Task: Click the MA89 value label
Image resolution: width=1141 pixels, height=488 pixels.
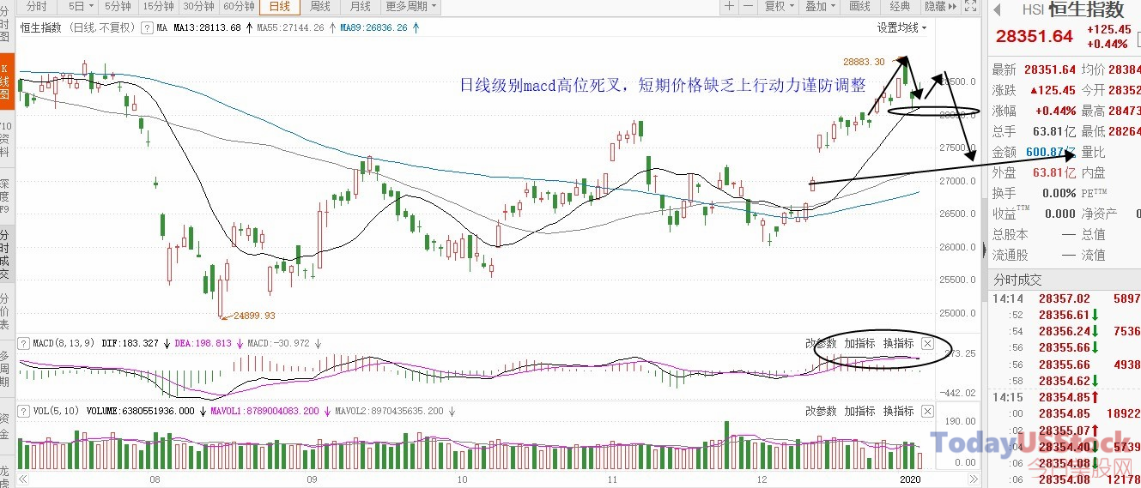Action: [x=374, y=27]
